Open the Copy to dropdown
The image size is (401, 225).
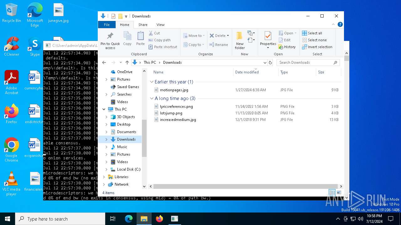pyautogui.click(x=194, y=45)
